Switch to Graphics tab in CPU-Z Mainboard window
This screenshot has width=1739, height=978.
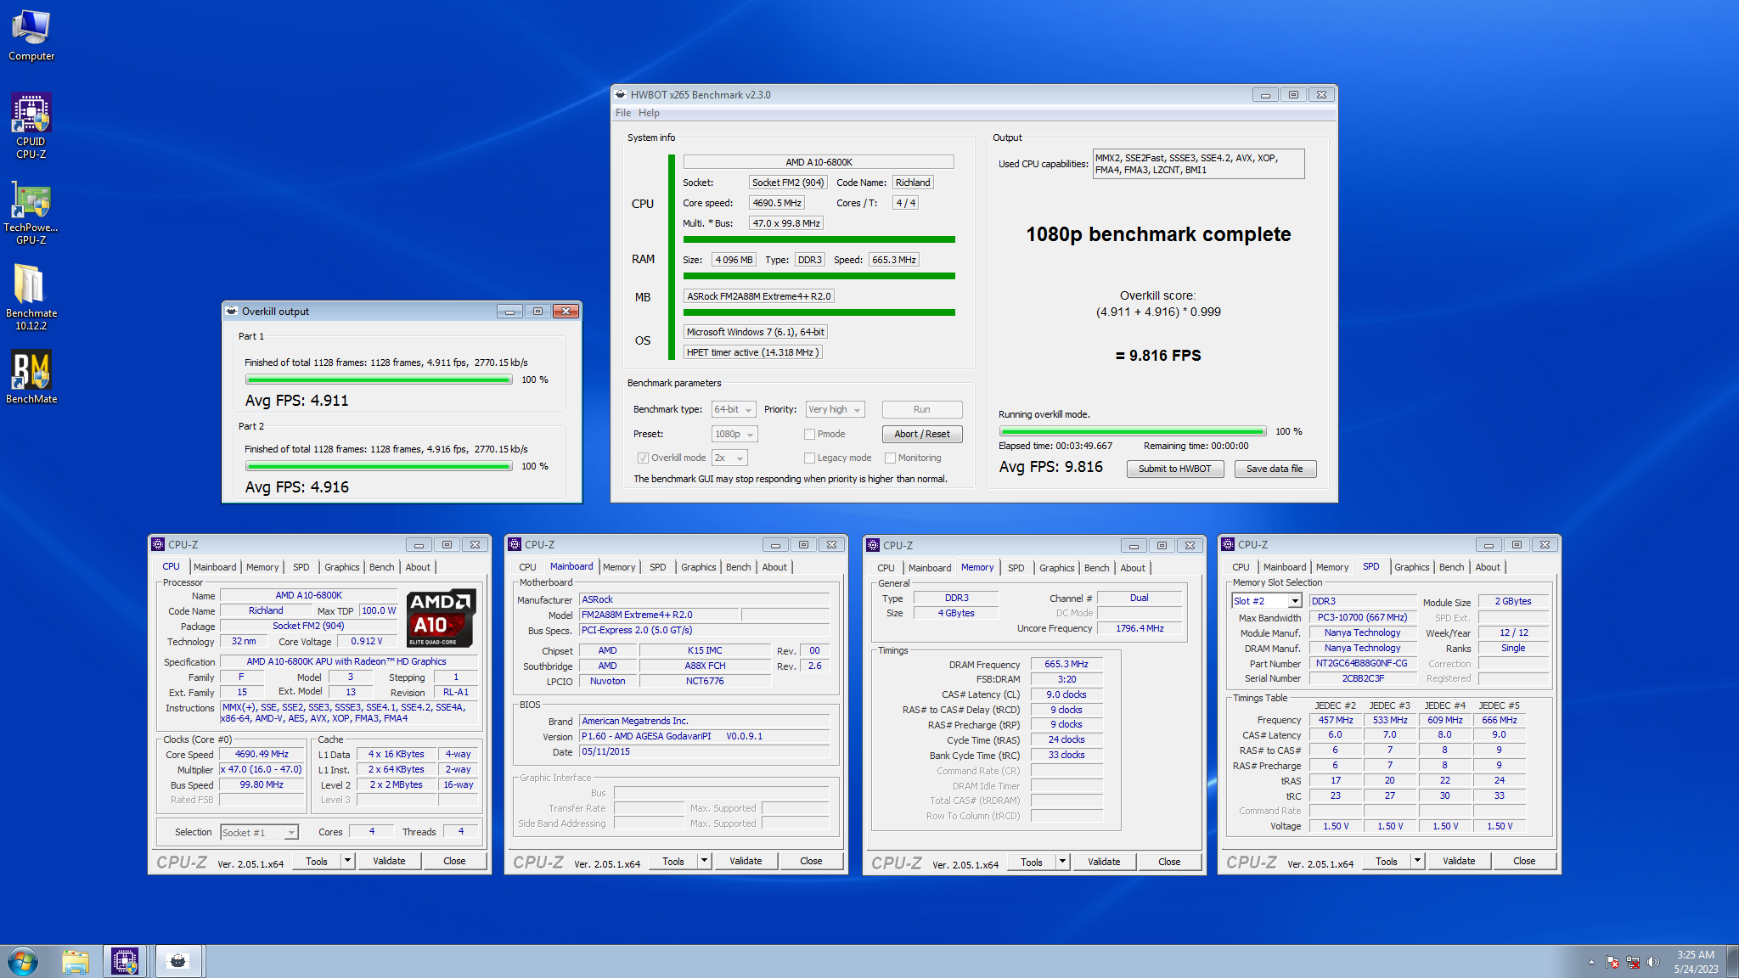coord(699,567)
